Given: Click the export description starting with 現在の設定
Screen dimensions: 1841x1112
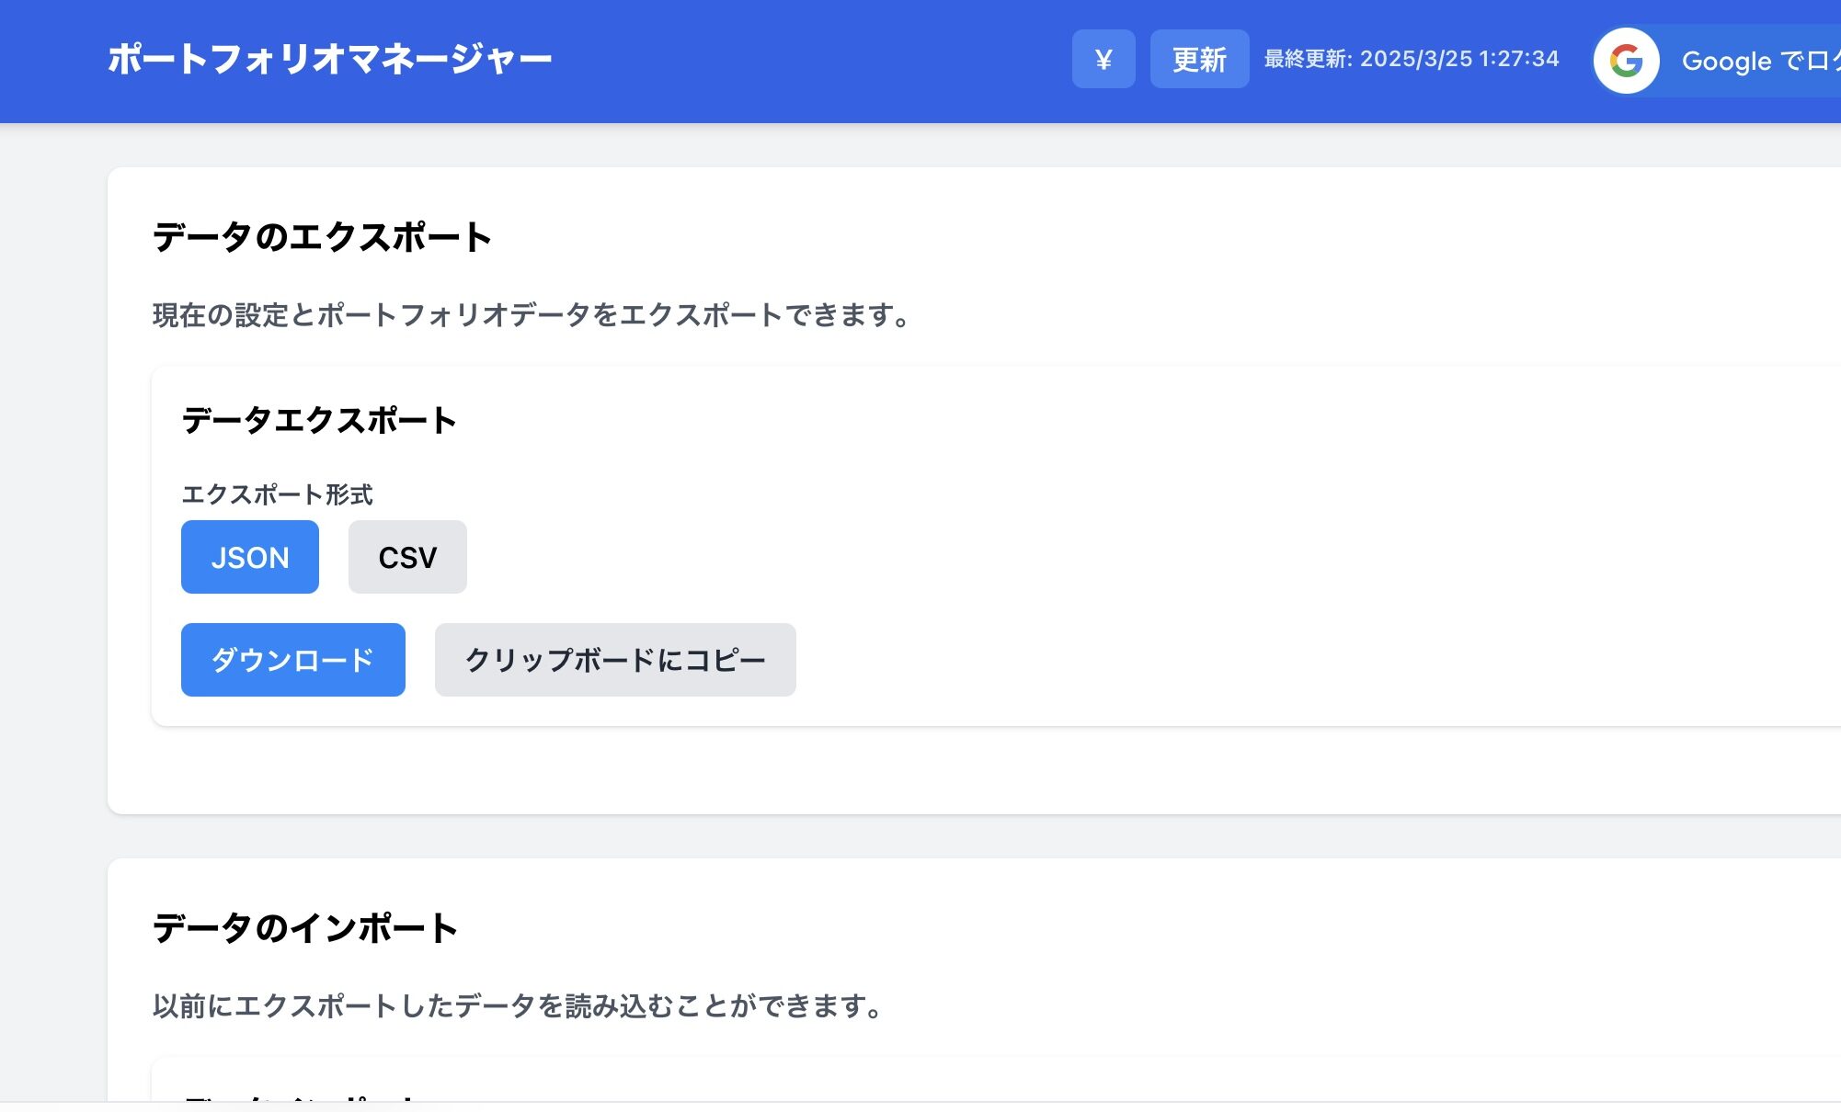Looking at the screenshot, I should pyautogui.click(x=532, y=315).
